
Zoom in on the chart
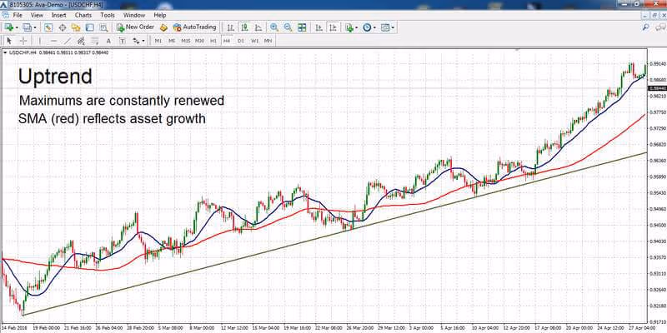274,27
